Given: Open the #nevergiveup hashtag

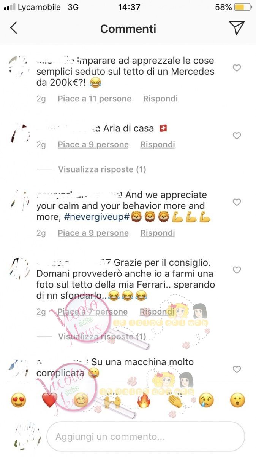Looking at the screenshot, I should (x=97, y=217).
